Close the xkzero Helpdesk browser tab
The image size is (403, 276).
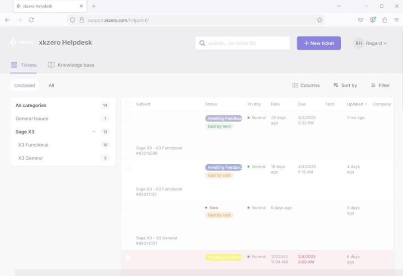click(81, 6)
